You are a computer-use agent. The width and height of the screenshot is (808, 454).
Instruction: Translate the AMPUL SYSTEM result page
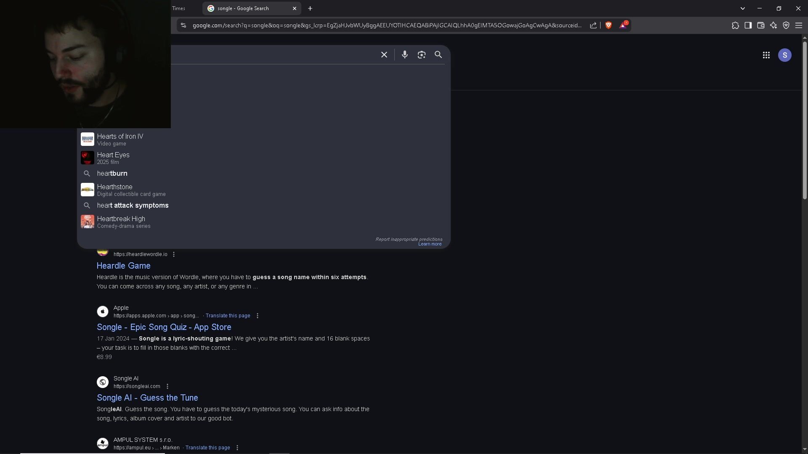207,448
